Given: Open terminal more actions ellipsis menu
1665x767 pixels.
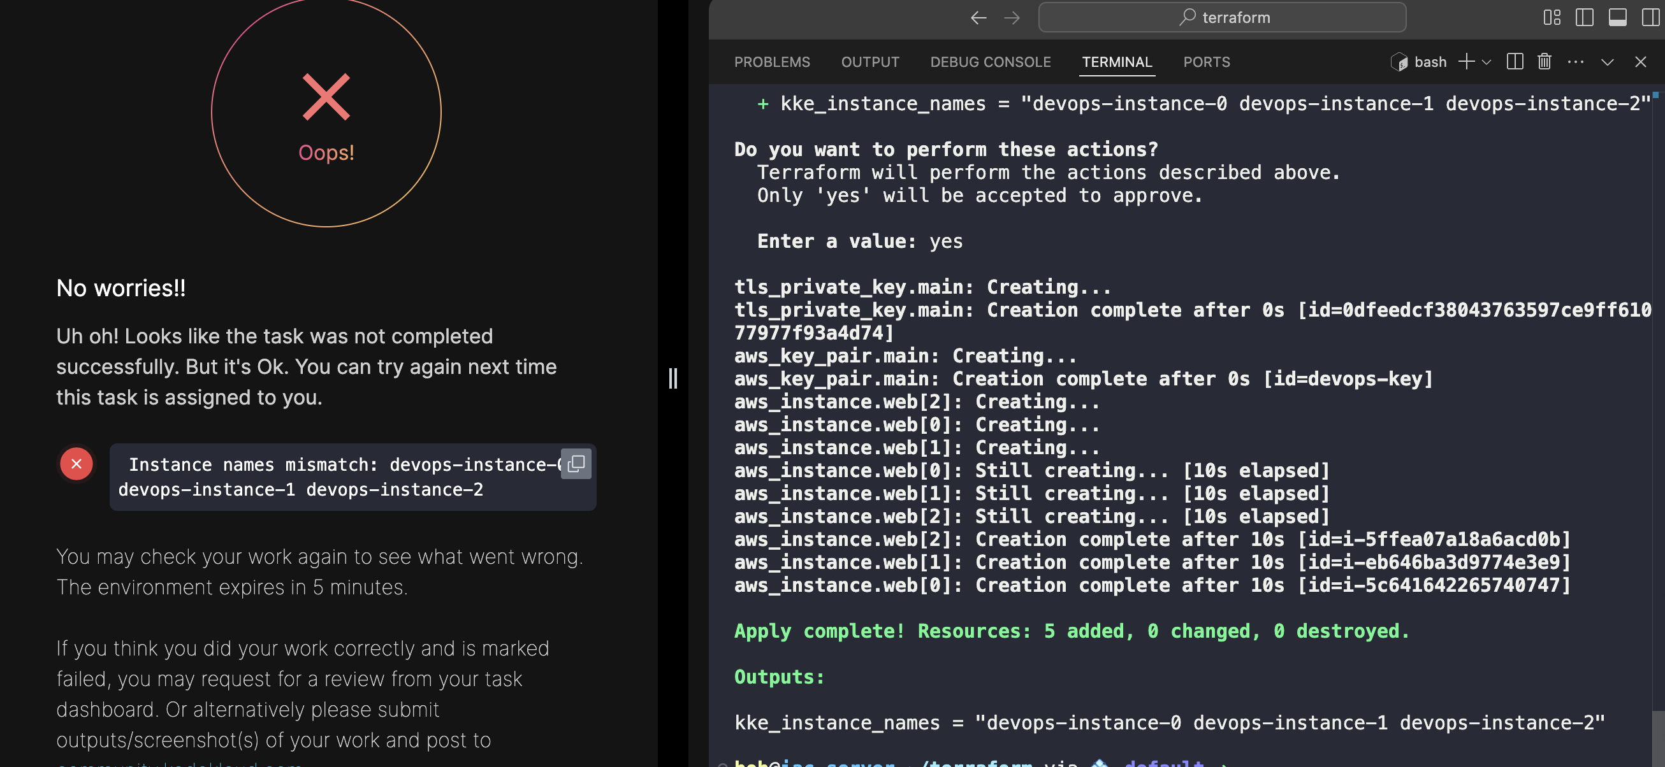Looking at the screenshot, I should point(1576,62).
